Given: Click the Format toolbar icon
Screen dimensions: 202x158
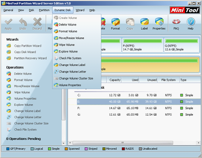Looking at the screenshot, I should (x=115, y=22).
